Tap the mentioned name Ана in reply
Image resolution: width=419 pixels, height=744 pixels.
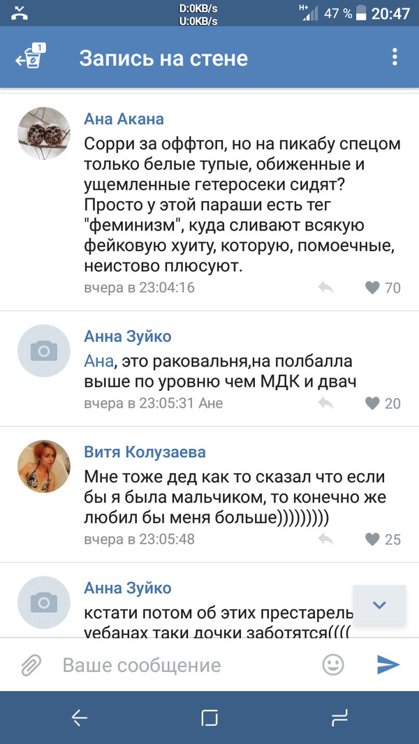[x=98, y=361]
